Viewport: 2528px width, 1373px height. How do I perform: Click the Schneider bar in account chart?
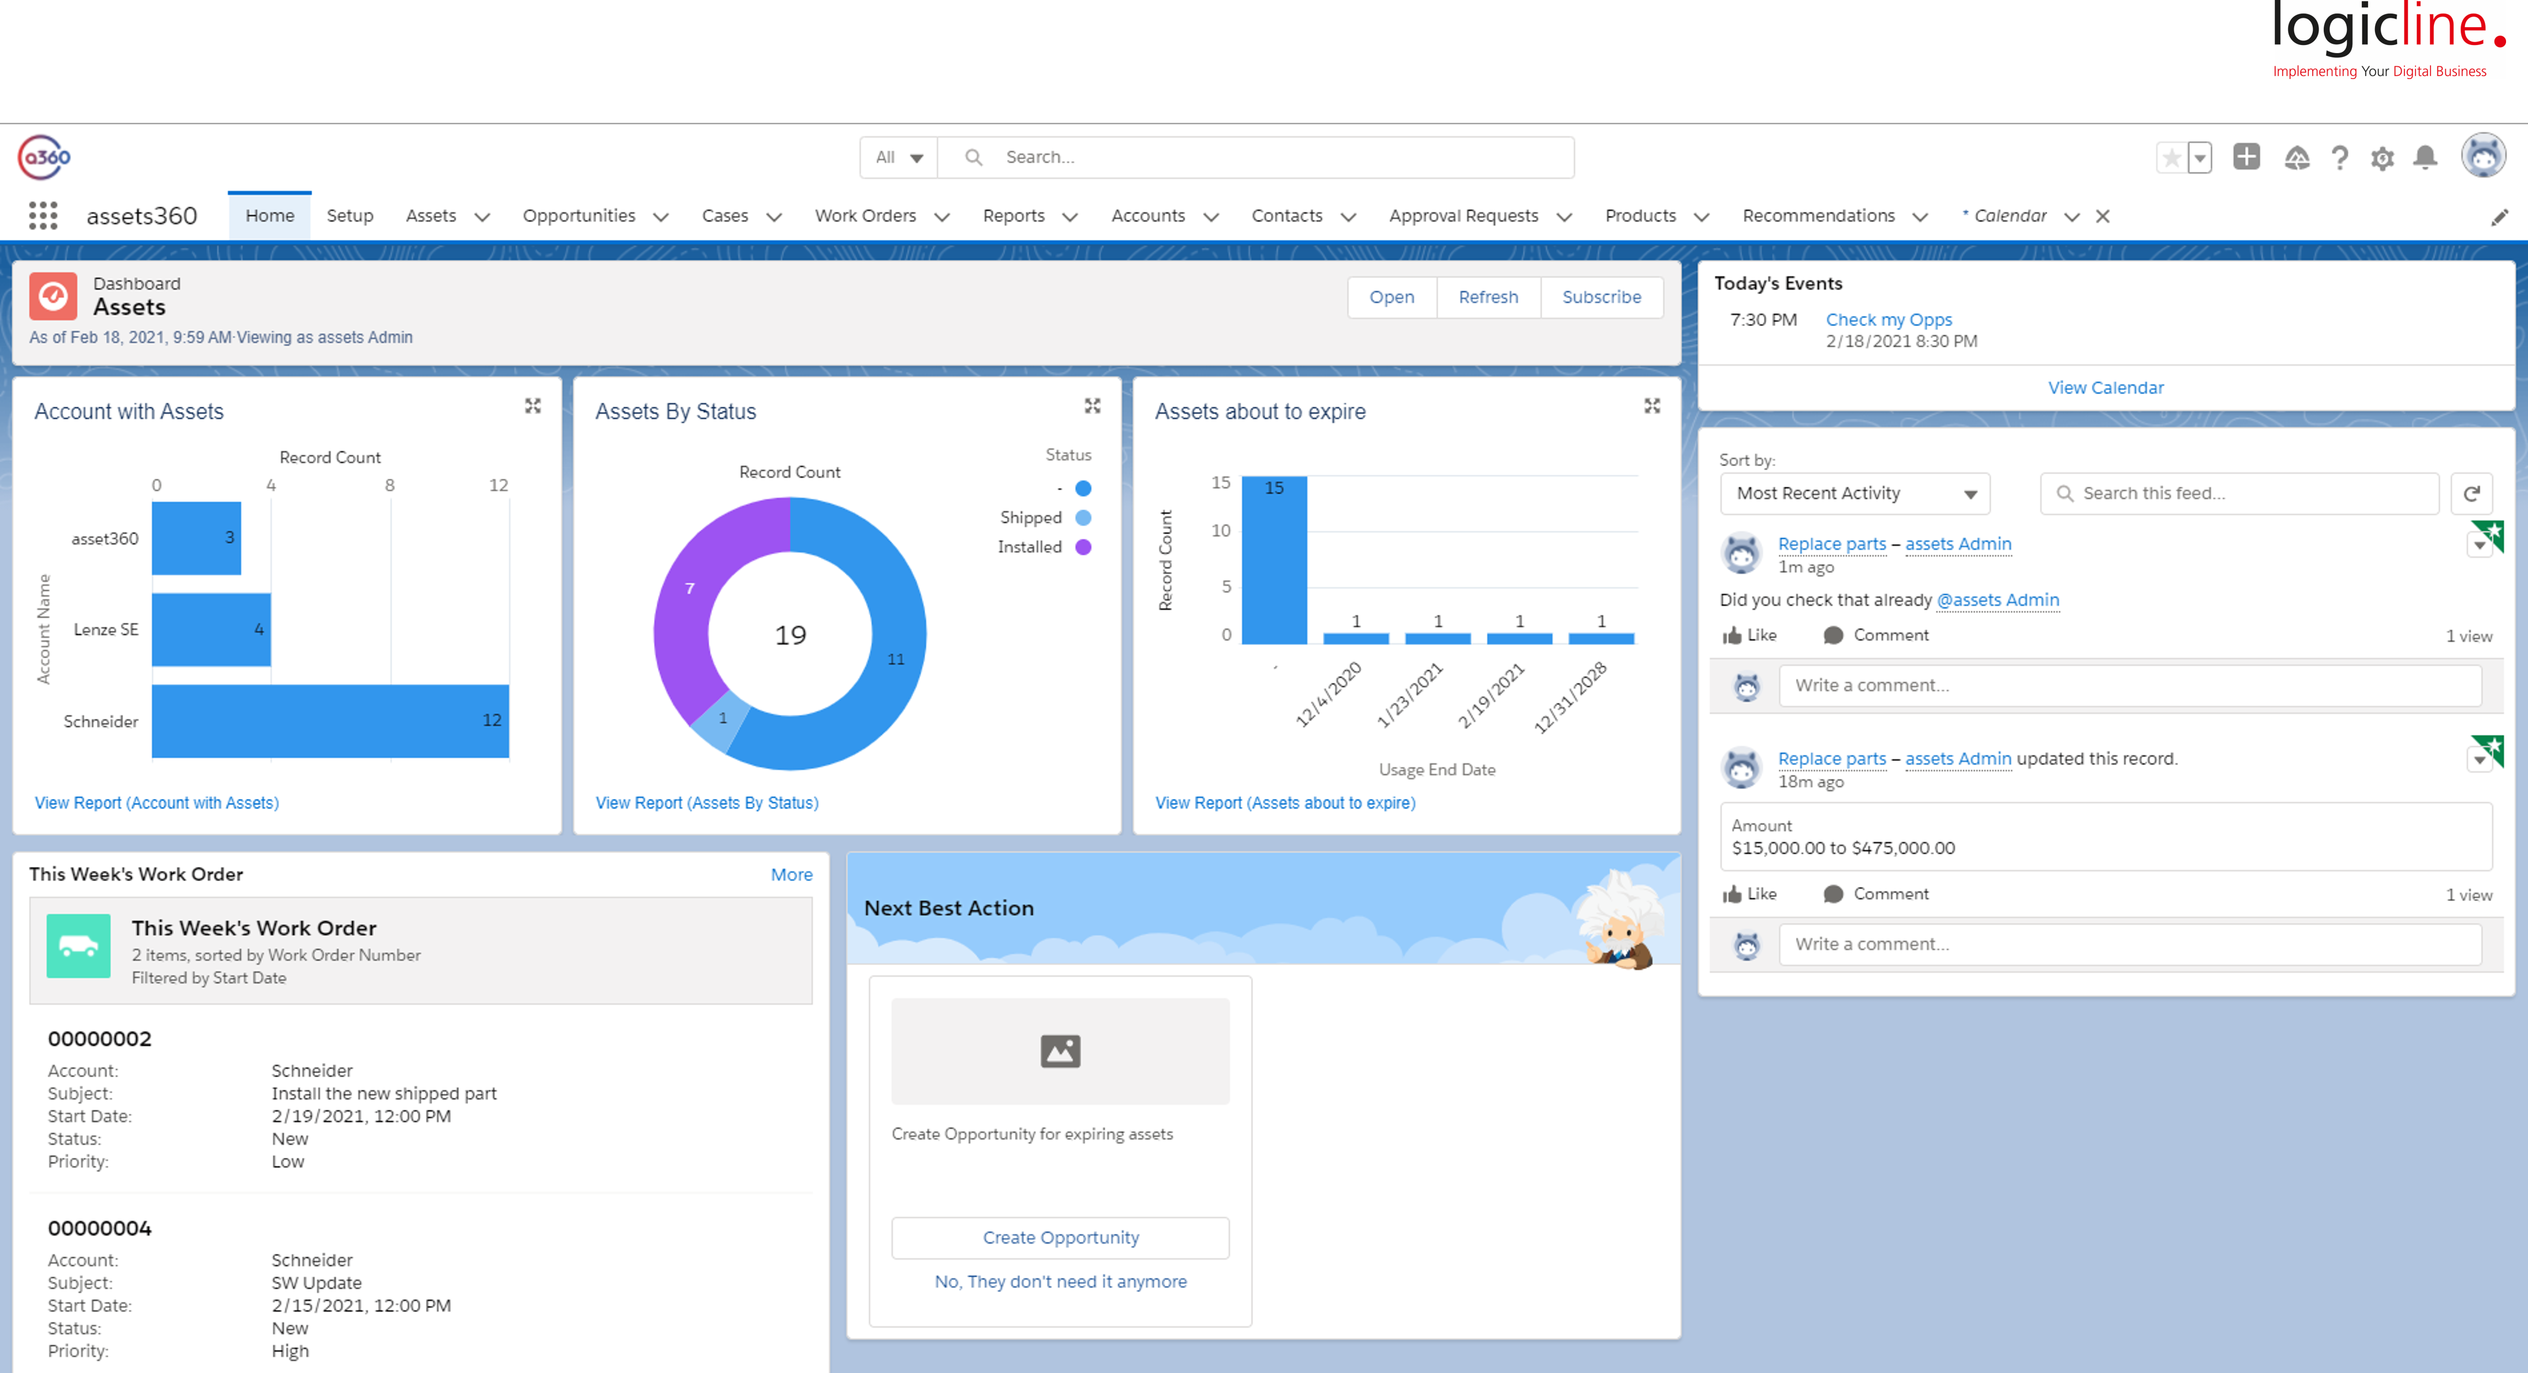(x=330, y=721)
